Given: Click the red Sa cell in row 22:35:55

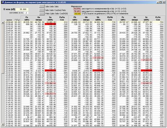Looking at the screenshot, I should tap(50, 71).
